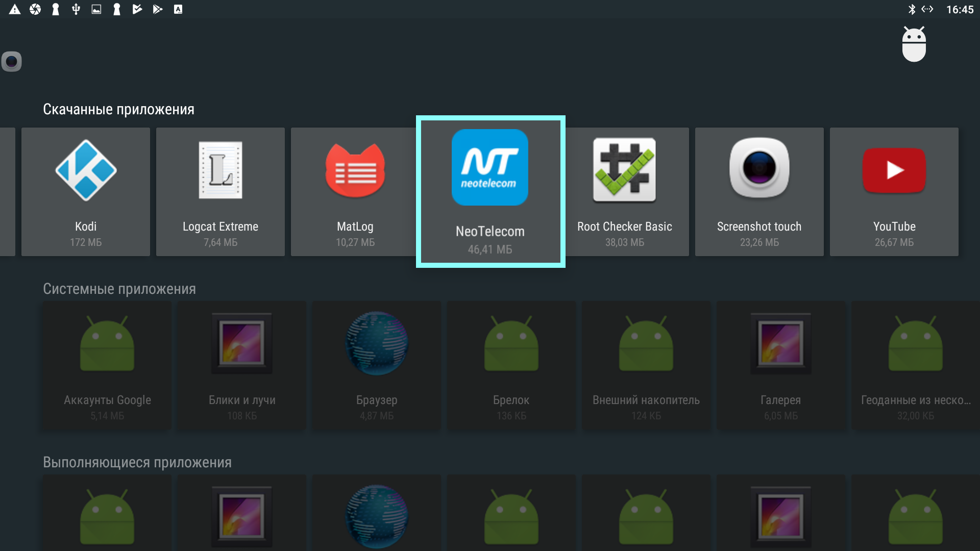Click the Скачанные приложения section header
The width and height of the screenshot is (980, 551).
tap(118, 109)
